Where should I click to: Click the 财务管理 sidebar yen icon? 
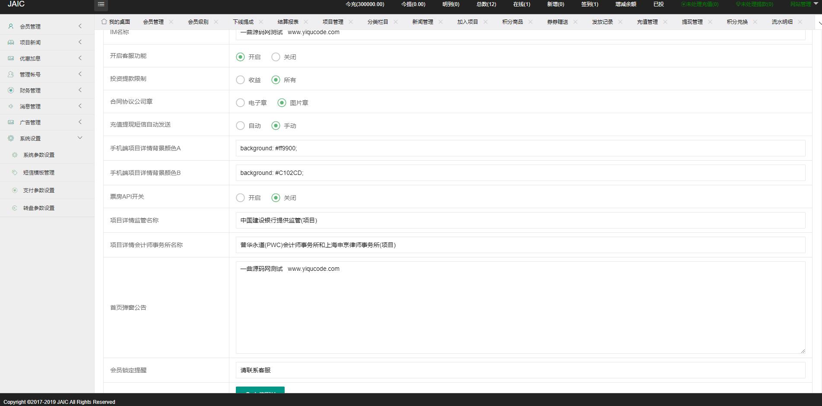pyautogui.click(x=11, y=90)
